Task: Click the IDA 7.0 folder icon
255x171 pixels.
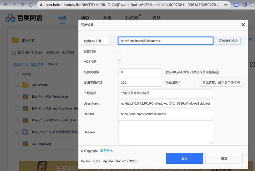Action: tap(15, 40)
